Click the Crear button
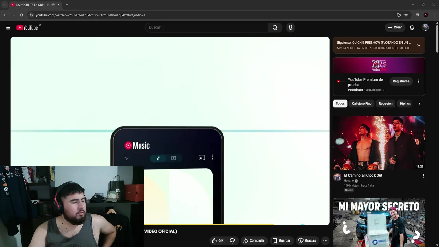Image resolution: width=439 pixels, height=247 pixels. click(395, 27)
